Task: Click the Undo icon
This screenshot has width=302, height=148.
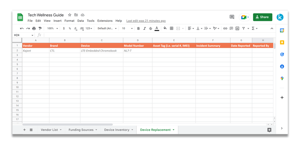Action: [22, 29]
